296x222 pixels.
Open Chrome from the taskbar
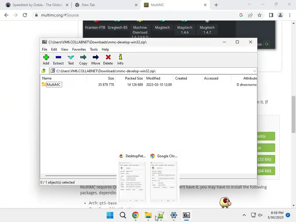pos(135,215)
